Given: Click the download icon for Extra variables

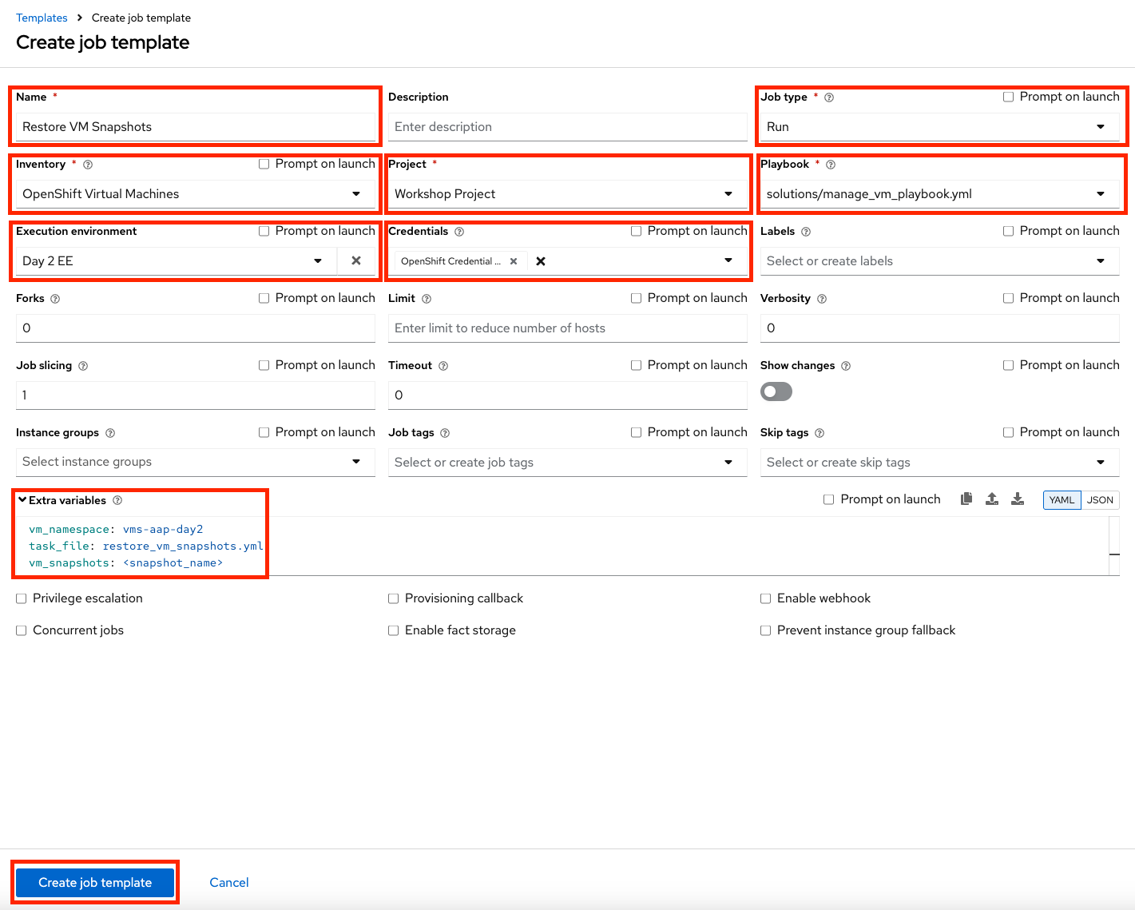Looking at the screenshot, I should click(x=1017, y=499).
